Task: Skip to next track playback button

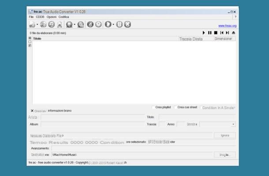Action: [x=228, y=33]
